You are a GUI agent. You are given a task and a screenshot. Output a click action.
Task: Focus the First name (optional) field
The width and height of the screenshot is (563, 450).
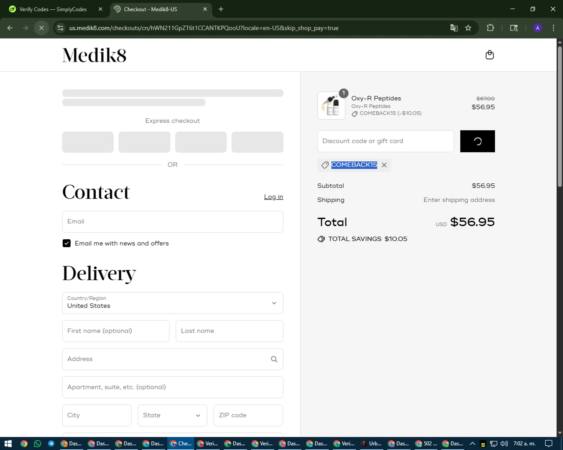[x=116, y=331]
